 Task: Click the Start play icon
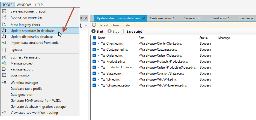coord(93,31)
